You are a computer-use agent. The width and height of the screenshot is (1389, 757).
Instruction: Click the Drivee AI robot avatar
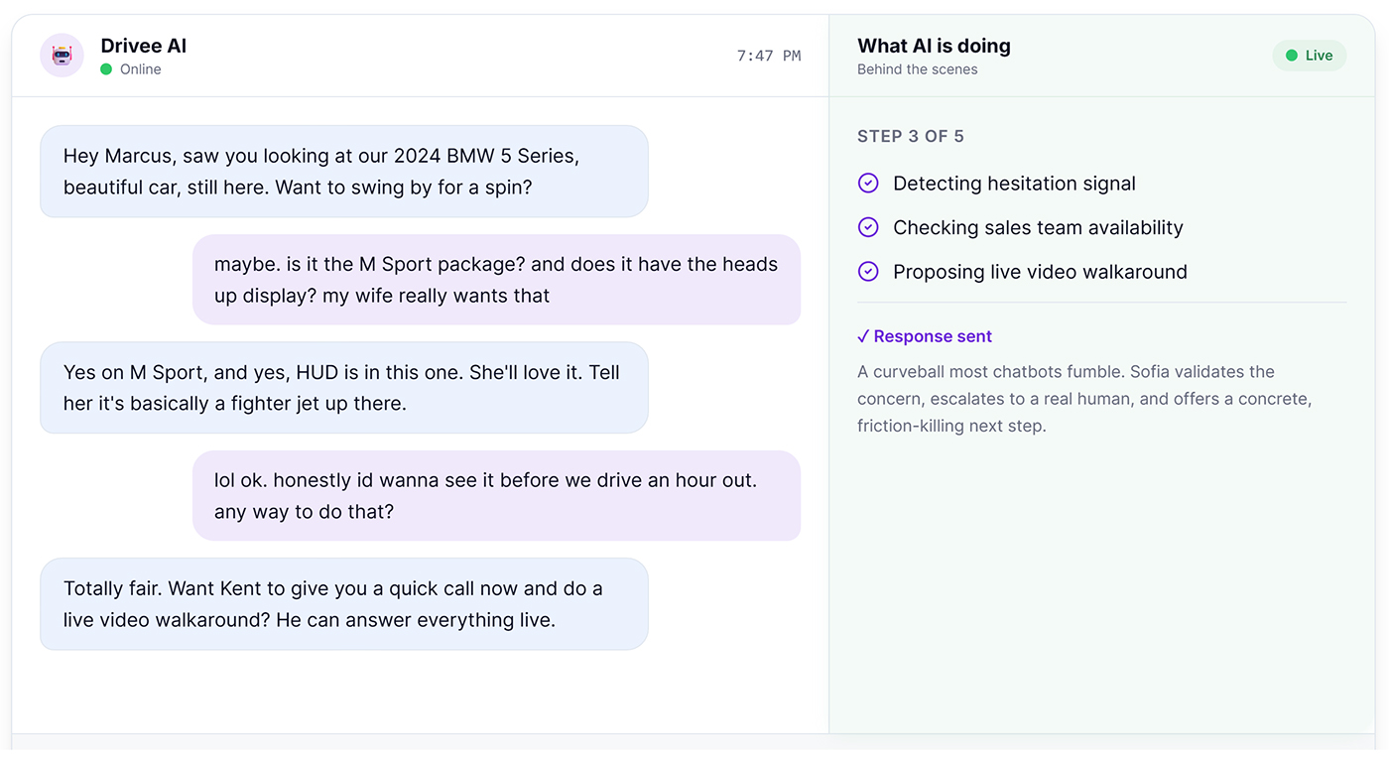pyautogui.click(x=62, y=56)
